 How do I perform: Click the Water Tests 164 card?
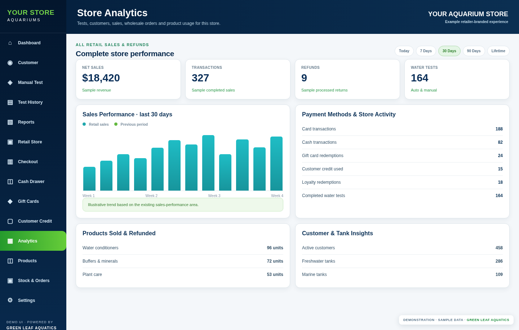pyautogui.click(x=457, y=79)
